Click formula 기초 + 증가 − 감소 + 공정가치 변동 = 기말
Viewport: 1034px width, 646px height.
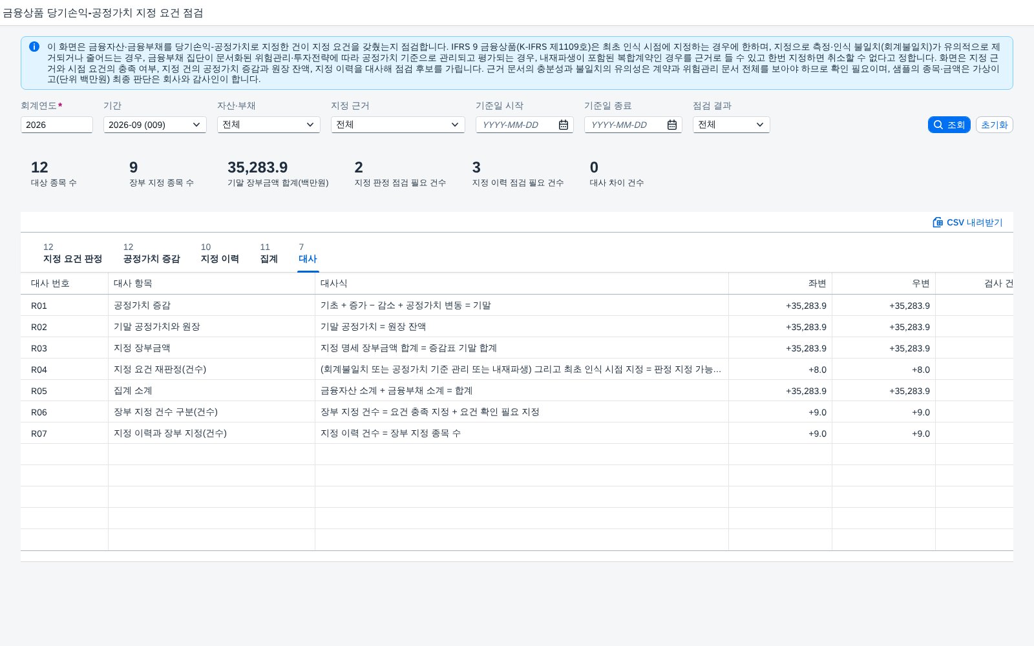tap(406, 306)
